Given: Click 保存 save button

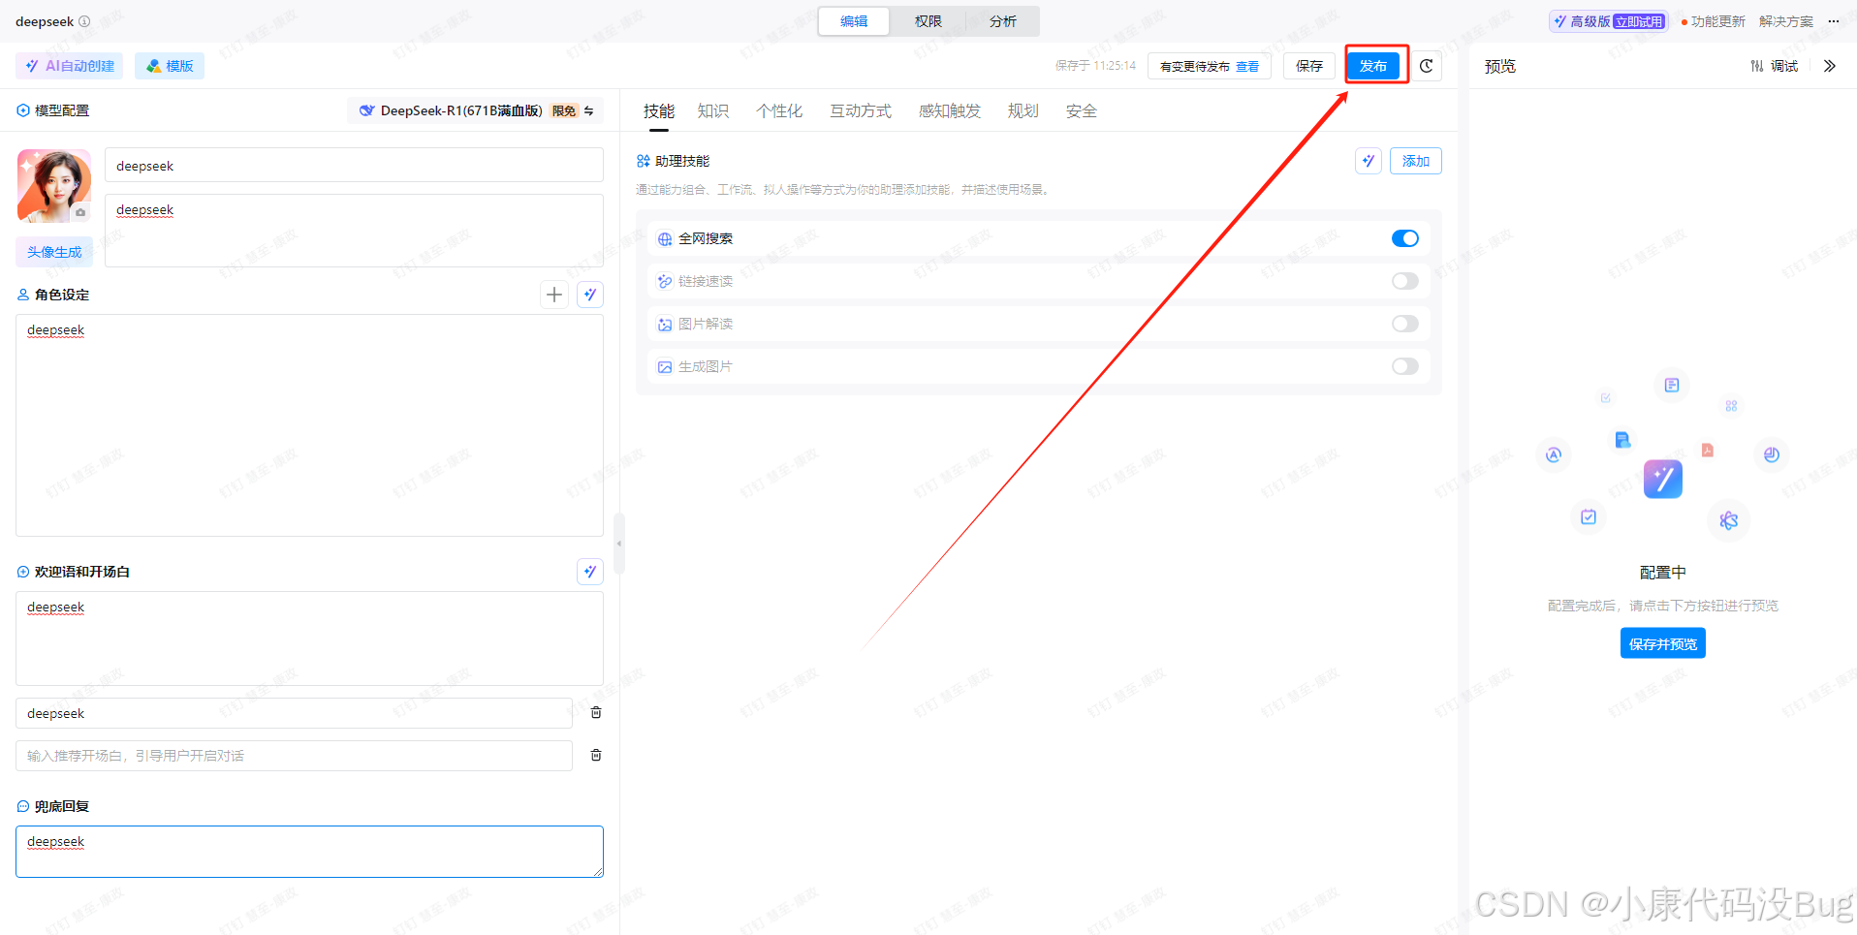Looking at the screenshot, I should (1309, 66).
